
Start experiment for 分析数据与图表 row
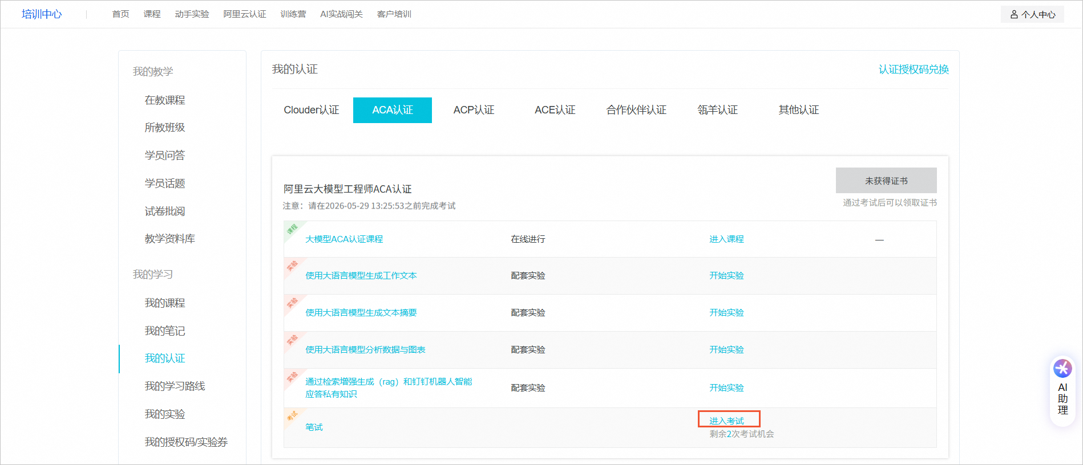coord(726,350)
